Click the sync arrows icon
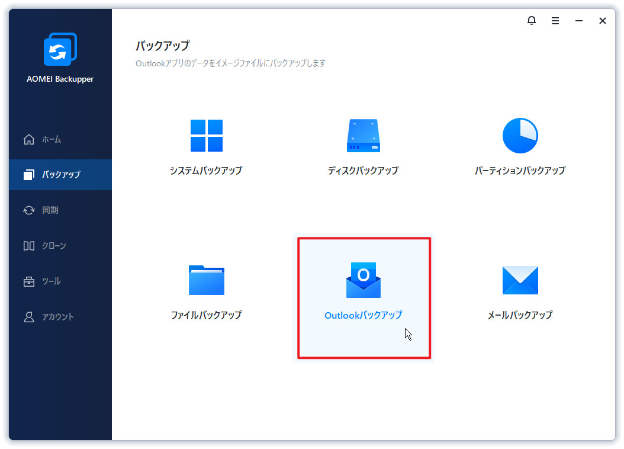624x449 pixels. coord(28,210)
